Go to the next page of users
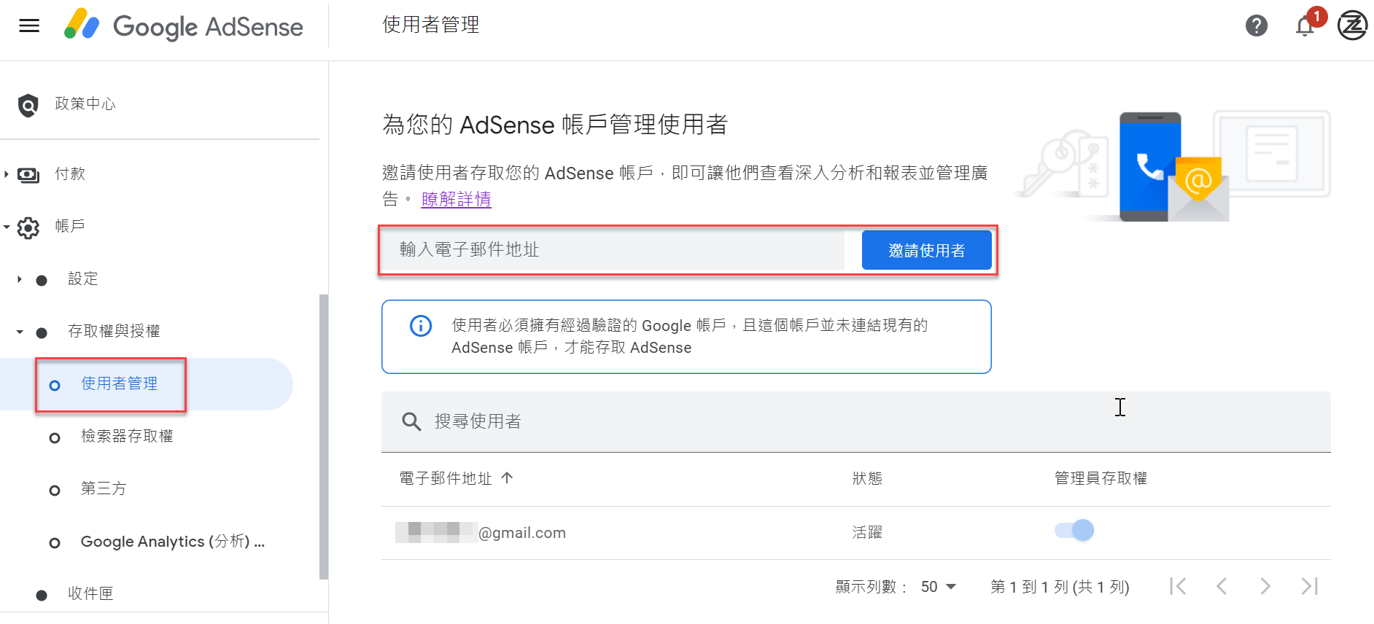The width and height of the screenshot is (1374, 624). 1265,586
